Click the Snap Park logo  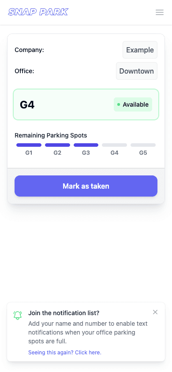pyautogui.click(x=38, y=12)
